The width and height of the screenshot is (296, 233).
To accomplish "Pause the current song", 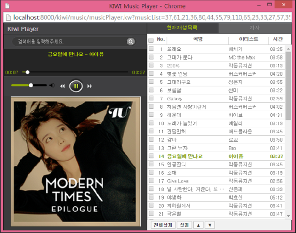I will coord(76,86).
